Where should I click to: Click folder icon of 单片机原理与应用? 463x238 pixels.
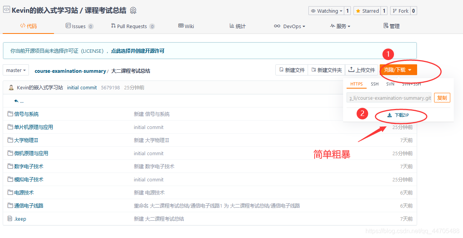point(10,127)
